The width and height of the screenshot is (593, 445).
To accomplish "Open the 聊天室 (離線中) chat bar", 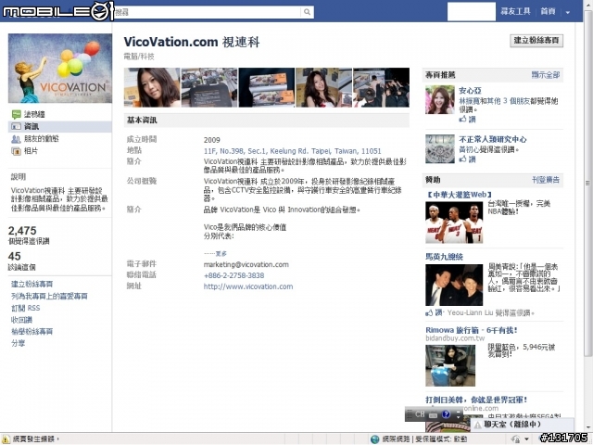I will tap(522, 425).
